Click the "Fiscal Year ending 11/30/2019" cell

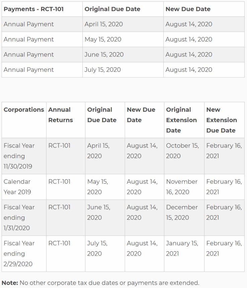[x=19, y=156]
